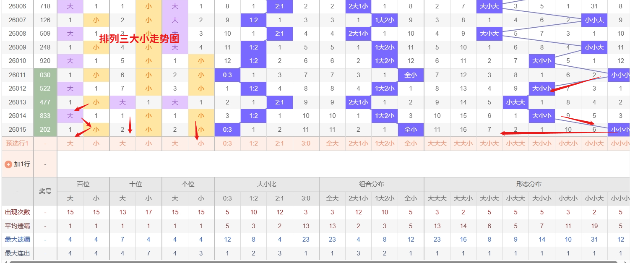Viewport: 630px width, 263px height.
Task: Select 2大1小 in the pre-selection row
Action: point(358,143)
